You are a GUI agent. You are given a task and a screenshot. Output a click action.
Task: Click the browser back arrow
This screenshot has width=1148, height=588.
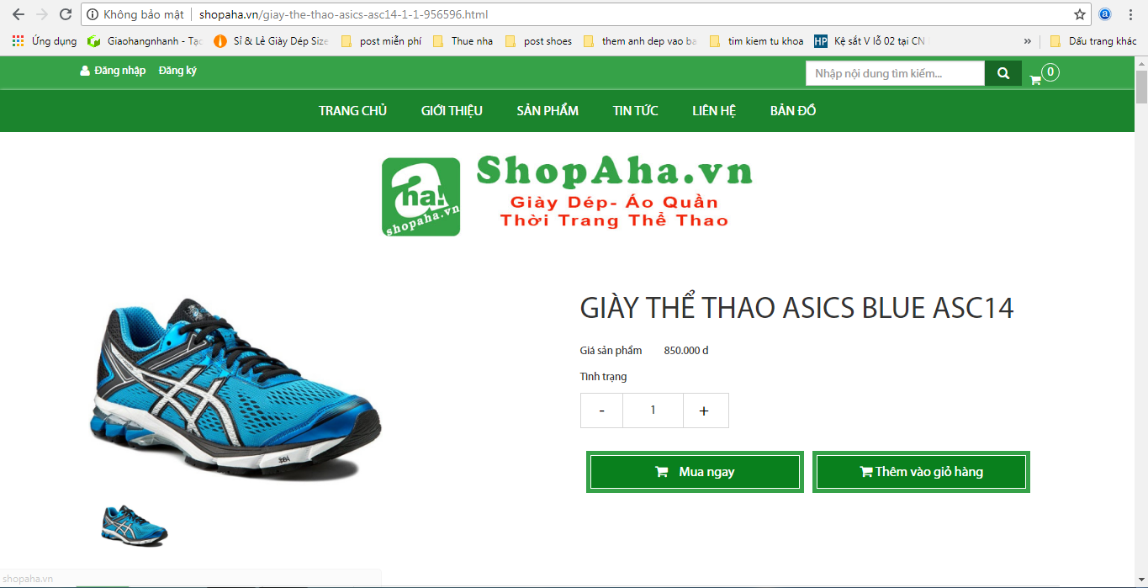point(19,14)
